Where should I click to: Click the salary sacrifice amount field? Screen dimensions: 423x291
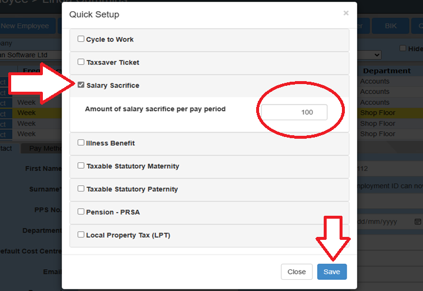coord(294,112)
